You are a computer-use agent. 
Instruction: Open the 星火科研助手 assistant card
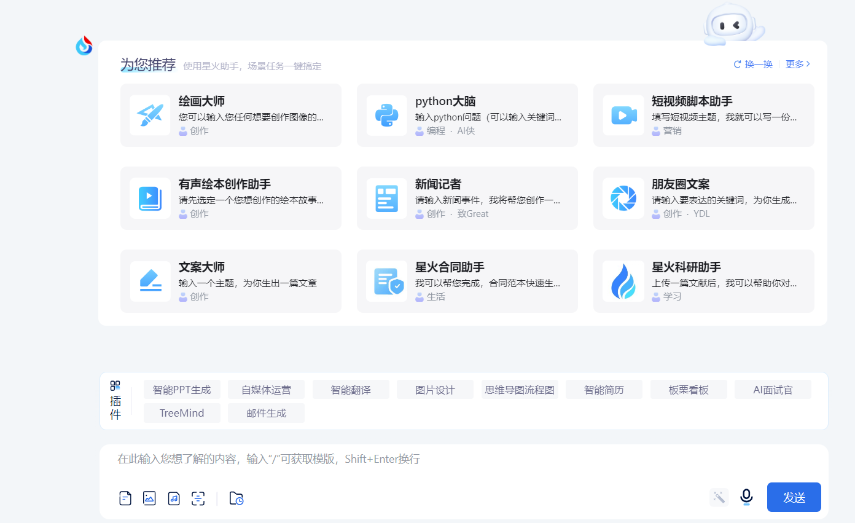pyautogui.click(x=703, y=281)
